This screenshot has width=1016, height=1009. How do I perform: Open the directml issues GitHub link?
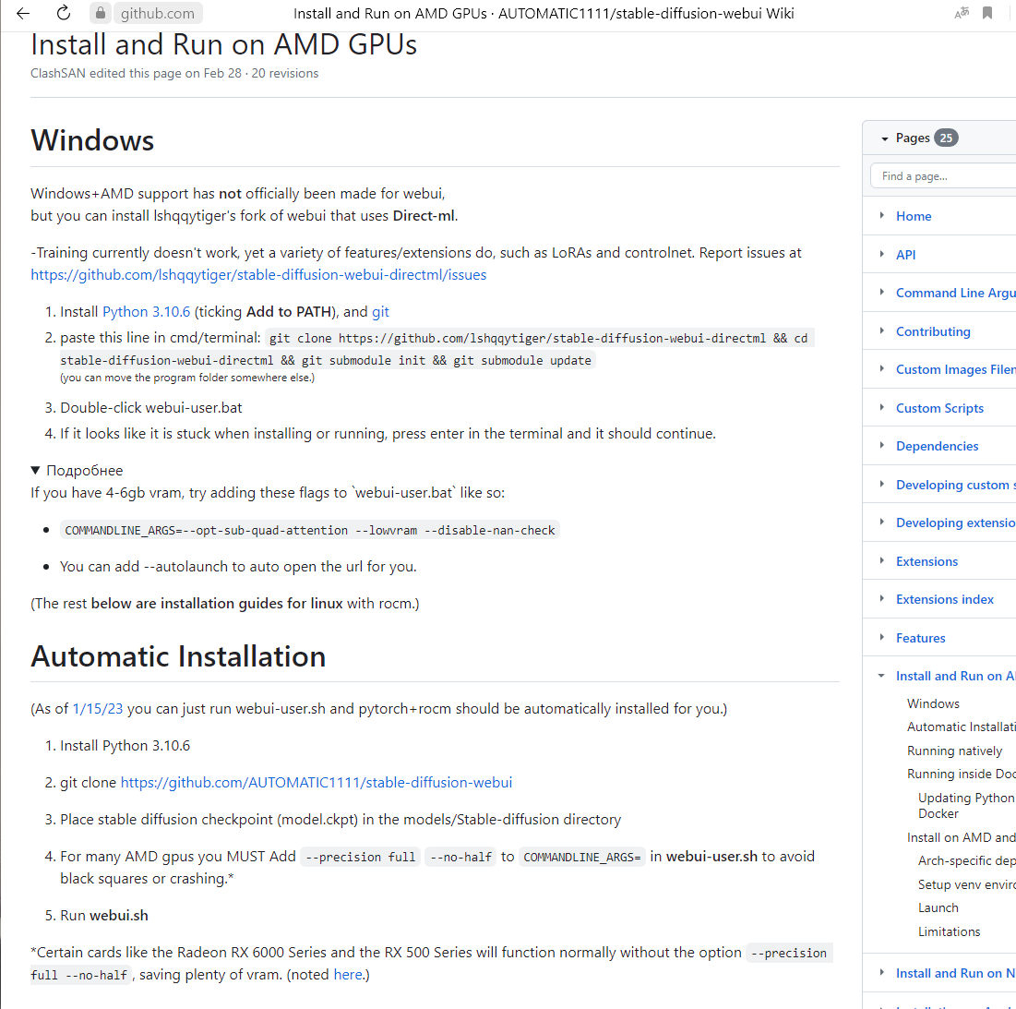[x=258, y=275]
